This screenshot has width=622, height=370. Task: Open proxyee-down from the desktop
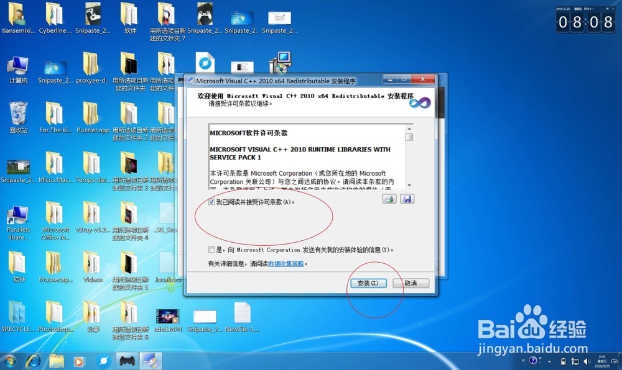[x=93, y=68]
